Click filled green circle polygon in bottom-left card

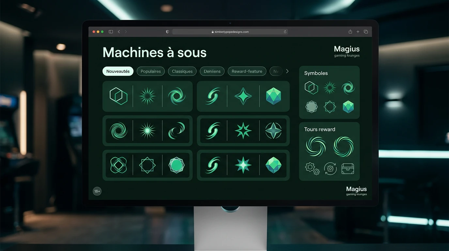pyautogui.click(x=177, y=165)
